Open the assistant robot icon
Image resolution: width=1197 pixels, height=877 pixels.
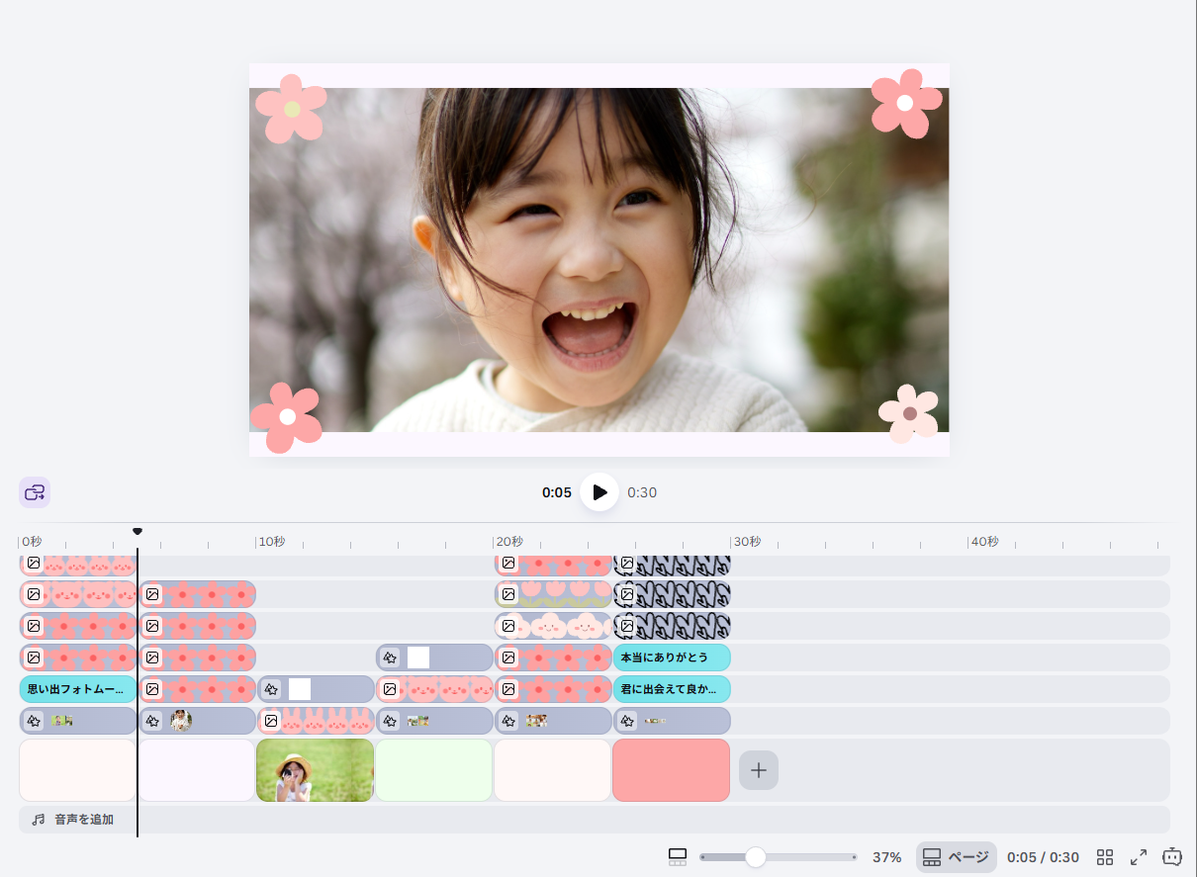[1172, 856]
